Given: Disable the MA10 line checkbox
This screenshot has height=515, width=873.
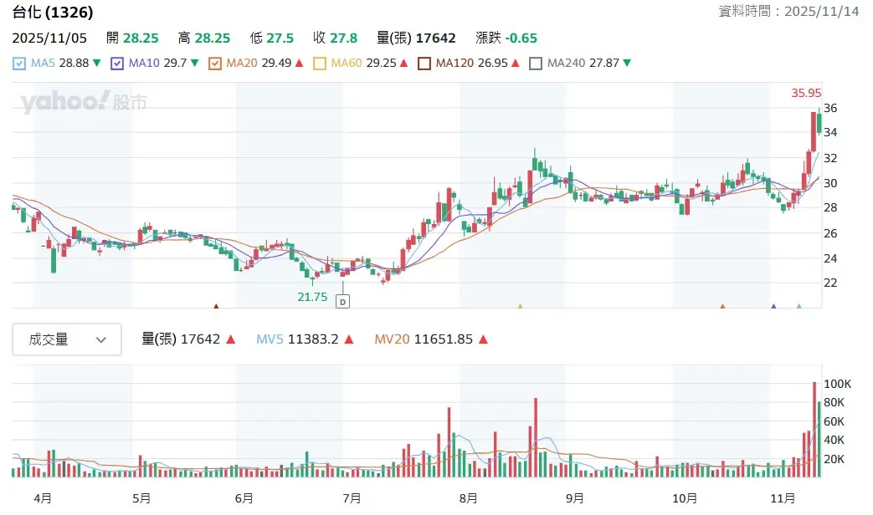Looking at the screenshot, I should point(117,63).
